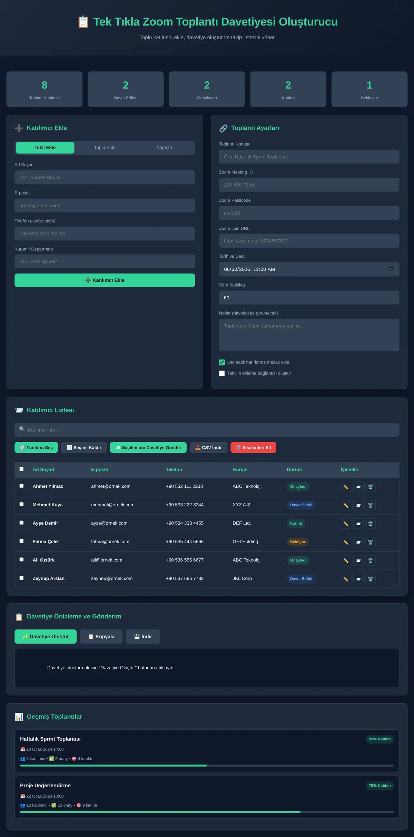
Task: Toggle the select-all checkbox in table header
Action: click(21, 469)
